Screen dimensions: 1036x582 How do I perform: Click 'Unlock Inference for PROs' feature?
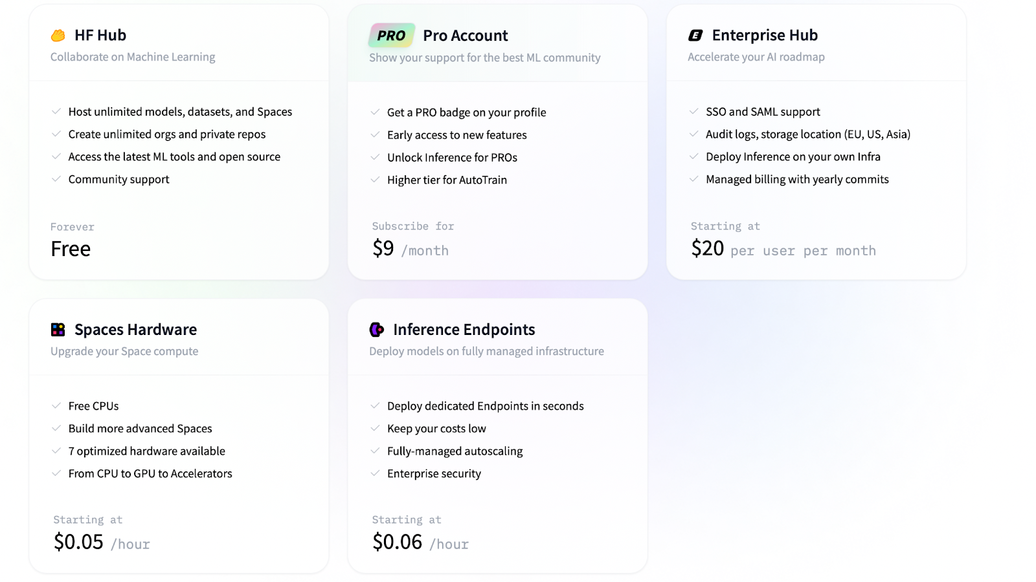tap(452, 157)
